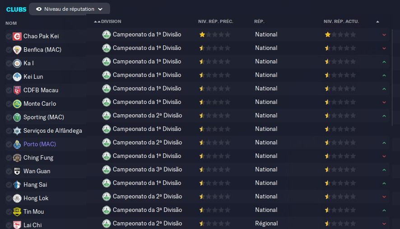Open the Porto (MAC) club link
400x229 pixels.
pyautogui.click(x=40, y=144)
